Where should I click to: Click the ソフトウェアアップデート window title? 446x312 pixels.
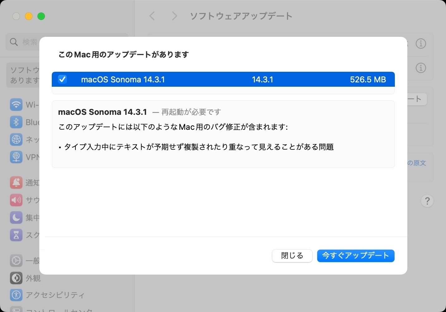point(241,16)
